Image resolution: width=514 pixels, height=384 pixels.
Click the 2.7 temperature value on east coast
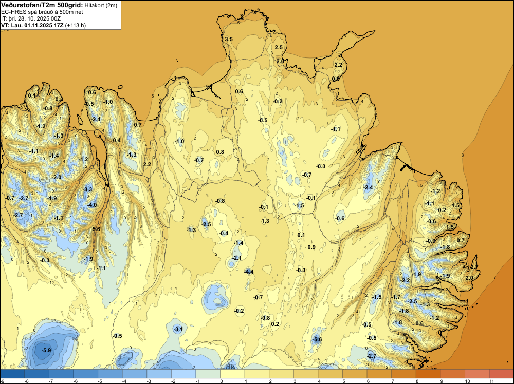pyautogui.click(x=474, y=267)
